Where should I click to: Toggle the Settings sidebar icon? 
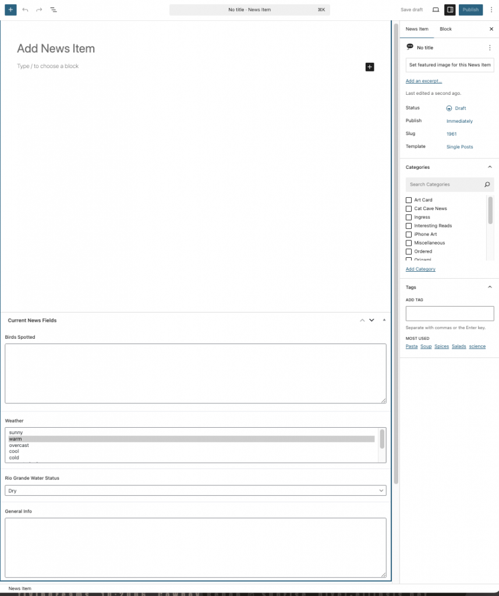[x=450, y=10]
